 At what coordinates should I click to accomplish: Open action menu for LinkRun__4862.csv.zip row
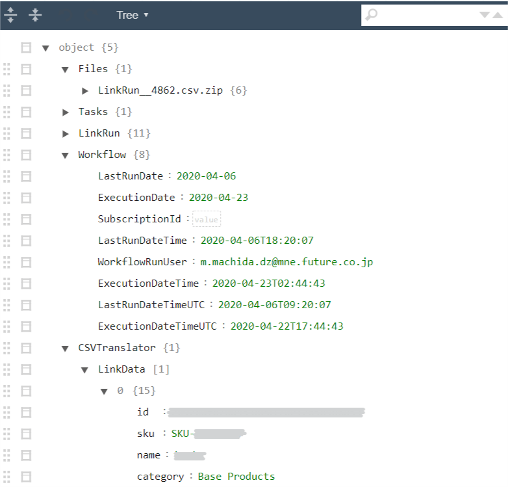[x=26, y=90]
